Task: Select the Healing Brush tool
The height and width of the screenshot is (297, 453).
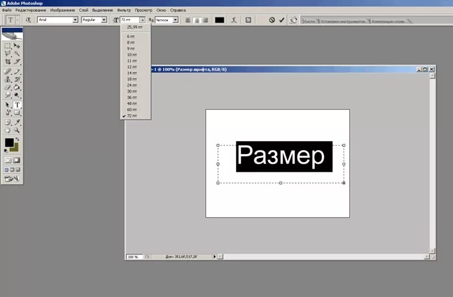Action: point(7,71)
